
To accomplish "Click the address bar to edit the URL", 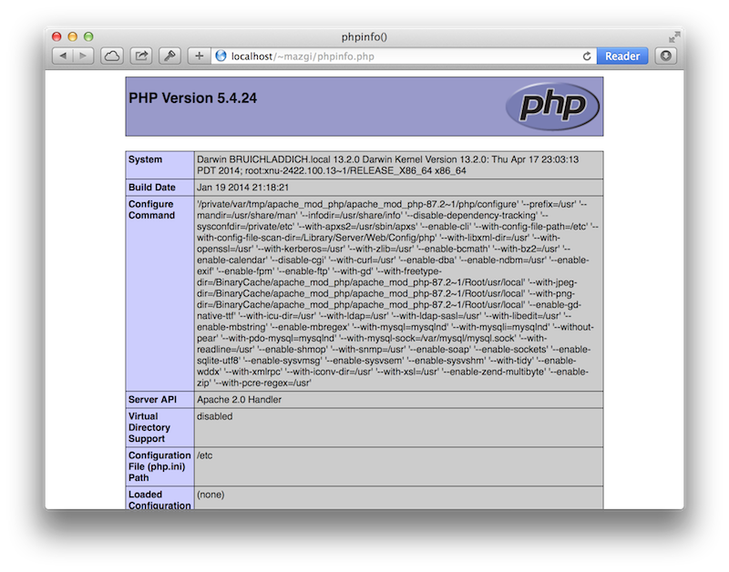I will click(364, 55).
